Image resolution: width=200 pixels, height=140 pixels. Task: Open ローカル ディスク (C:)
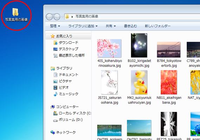75,113
